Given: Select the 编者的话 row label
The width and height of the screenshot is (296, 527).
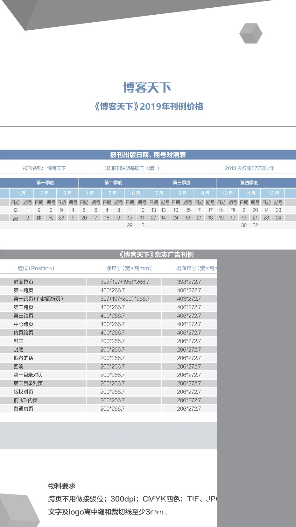Looking at the screenshot, I should pos(24,358).
